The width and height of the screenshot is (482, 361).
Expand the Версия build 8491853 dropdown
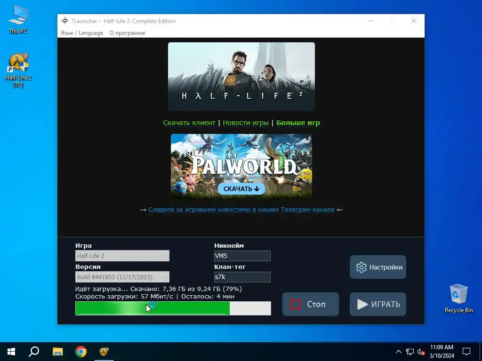(122, 277)
